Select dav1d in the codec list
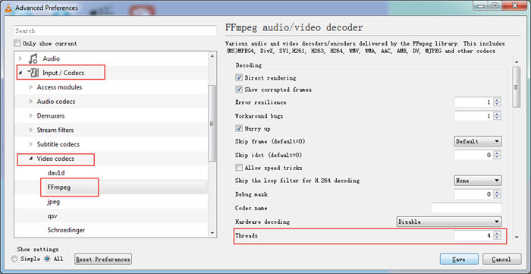 tap(56, 173)
